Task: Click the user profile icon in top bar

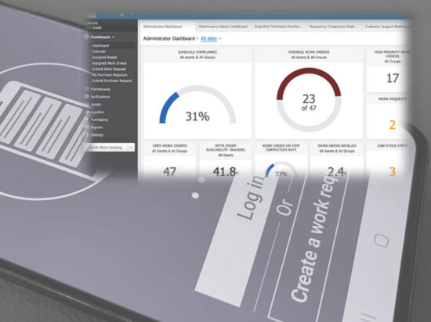Action: click(122, 14)
